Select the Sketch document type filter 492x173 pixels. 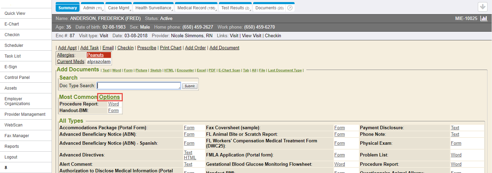tap(156, 70)
